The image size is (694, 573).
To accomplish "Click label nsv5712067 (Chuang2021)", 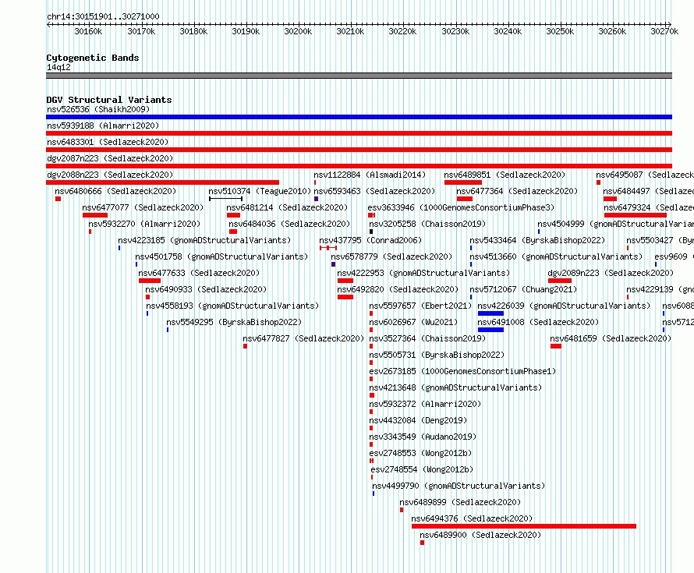I will pyautogui.click(x=523, y=289).
